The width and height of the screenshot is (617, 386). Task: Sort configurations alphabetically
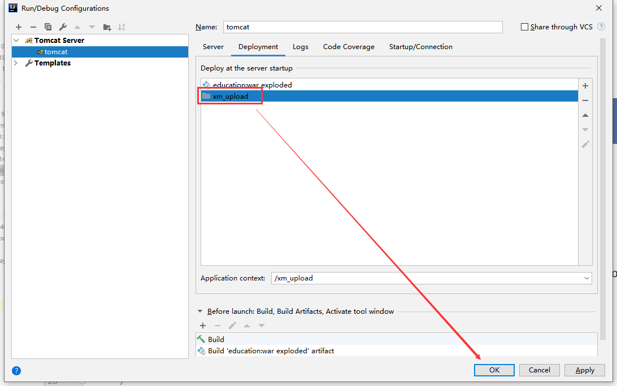point(121,27)
